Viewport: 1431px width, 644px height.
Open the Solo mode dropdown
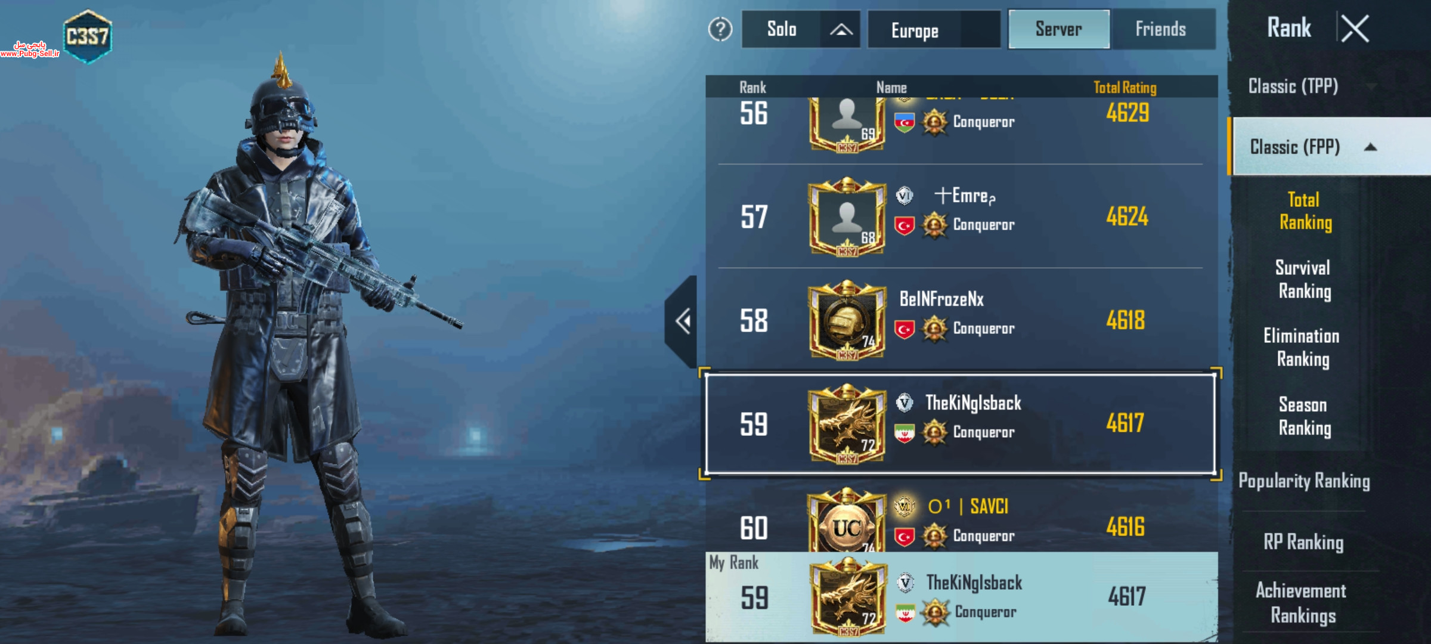(x=800, y=29)
